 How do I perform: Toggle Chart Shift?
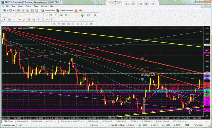[76, 15]
